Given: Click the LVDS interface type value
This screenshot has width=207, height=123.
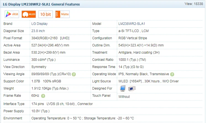Looking at the screenshot, I should click(x=62, y=104).
